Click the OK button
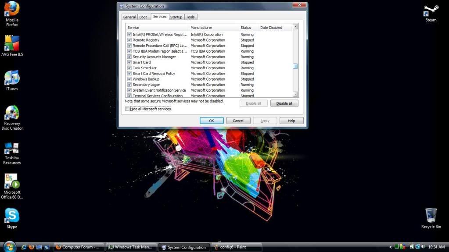Image resolution: width=449 pixels, height=252 pixels. coord(212,121)
